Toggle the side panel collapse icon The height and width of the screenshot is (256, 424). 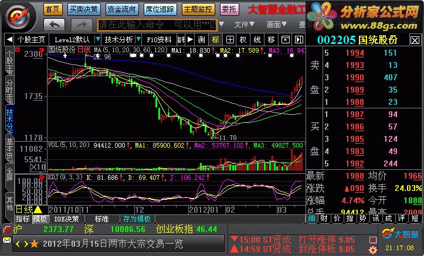click(x=299, y=40)
